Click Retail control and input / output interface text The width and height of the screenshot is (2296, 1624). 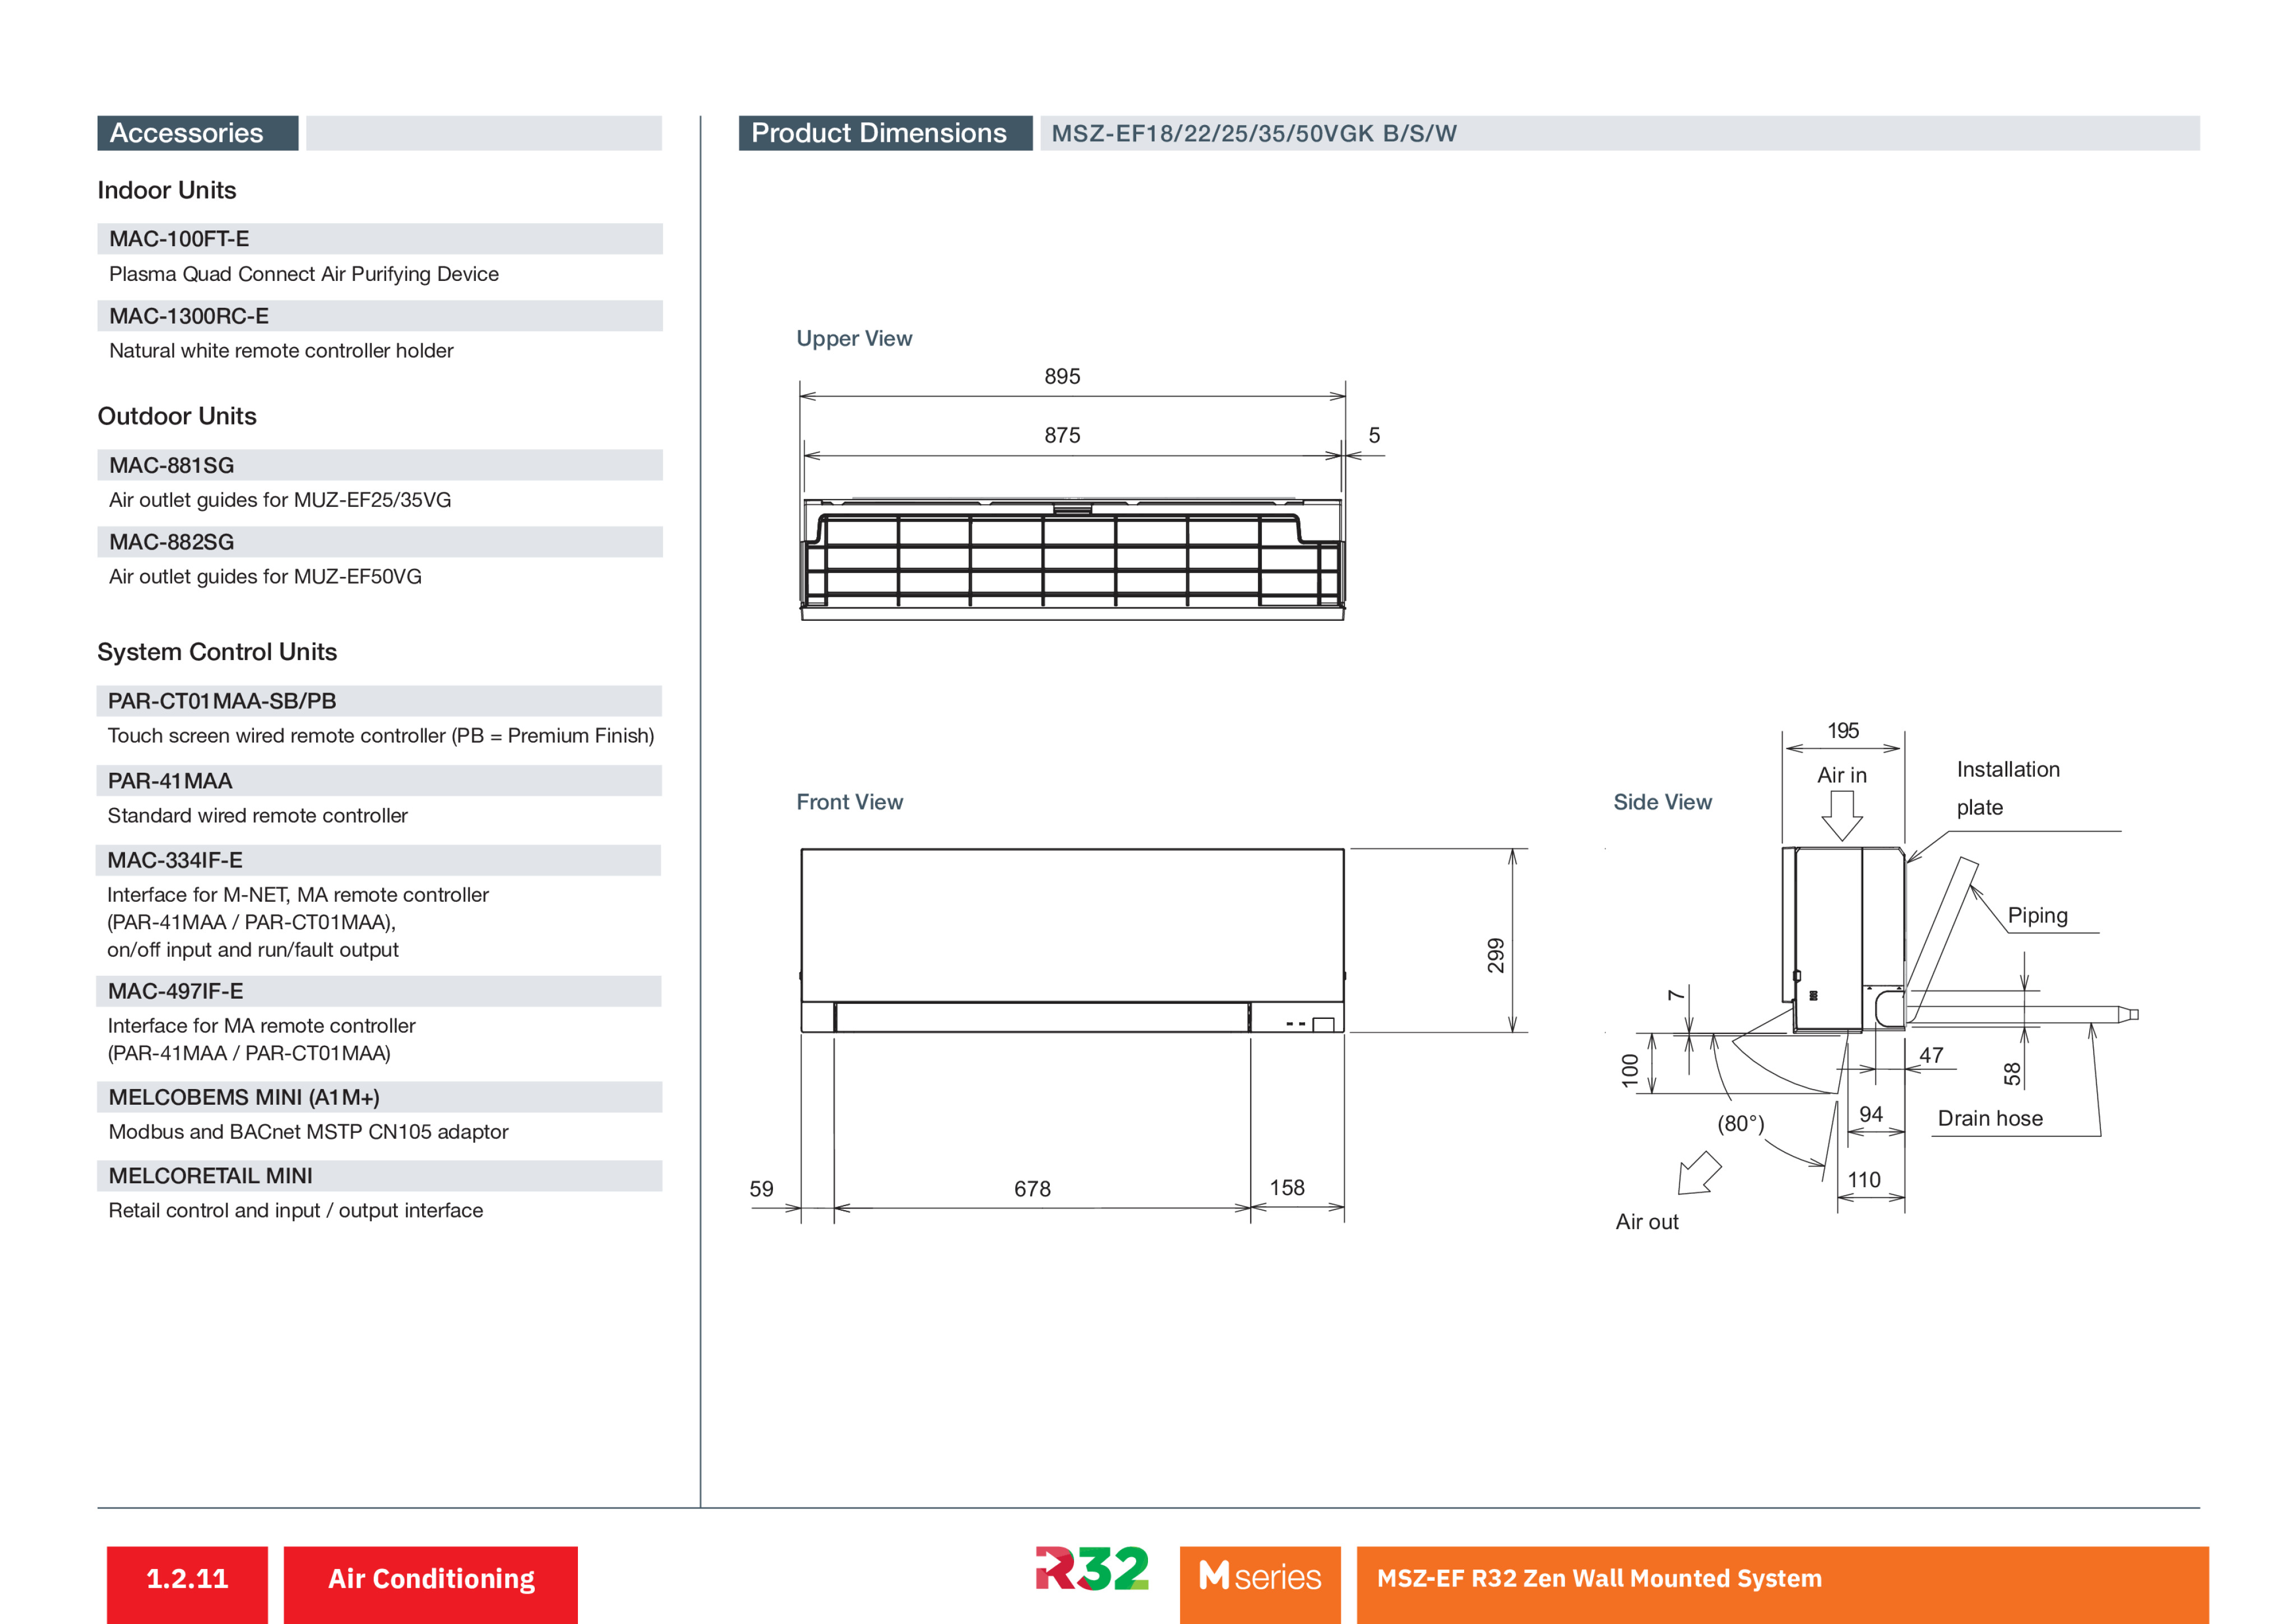(295, 1211)
